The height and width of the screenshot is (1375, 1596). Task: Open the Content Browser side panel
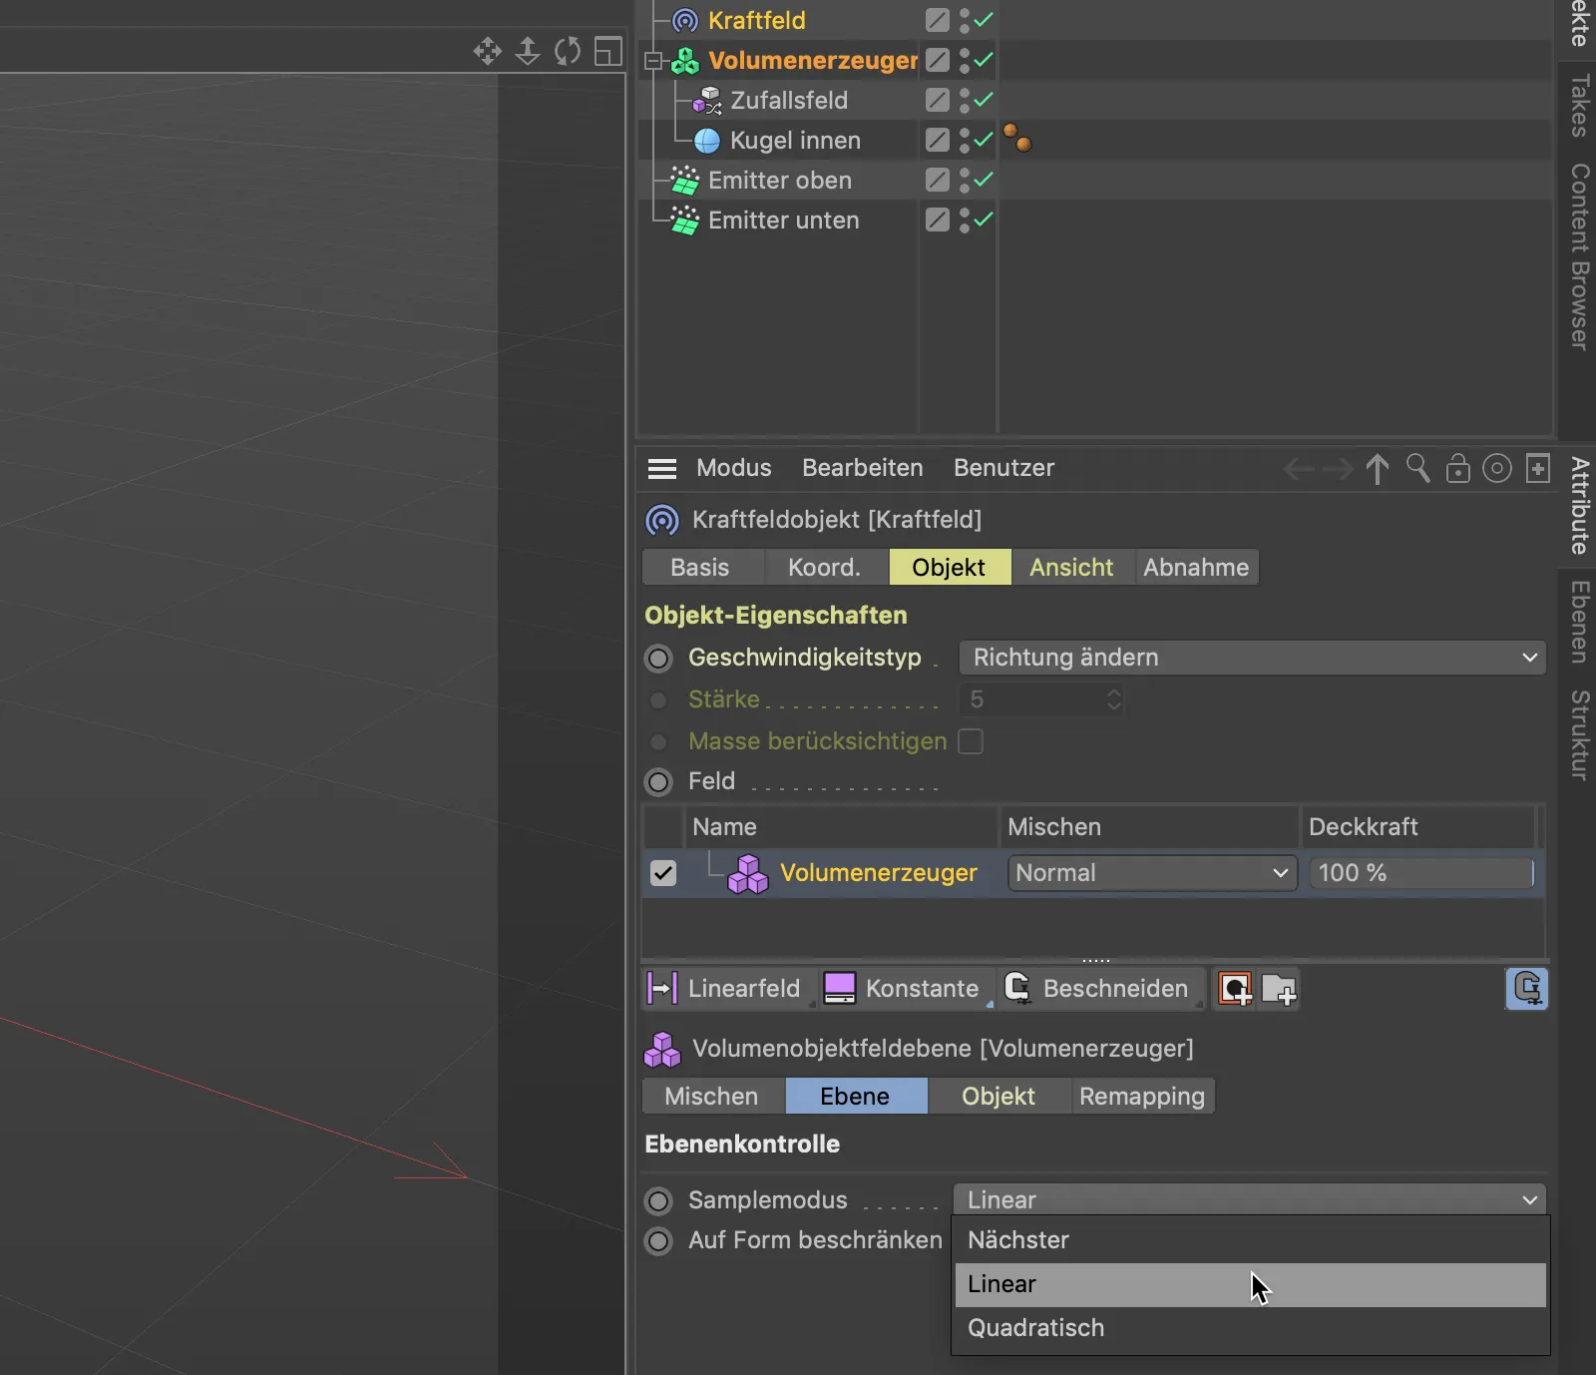[x=1579, y=256]
